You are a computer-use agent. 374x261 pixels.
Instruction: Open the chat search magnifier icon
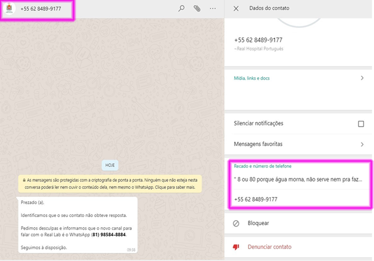click(x=181, y=8)
